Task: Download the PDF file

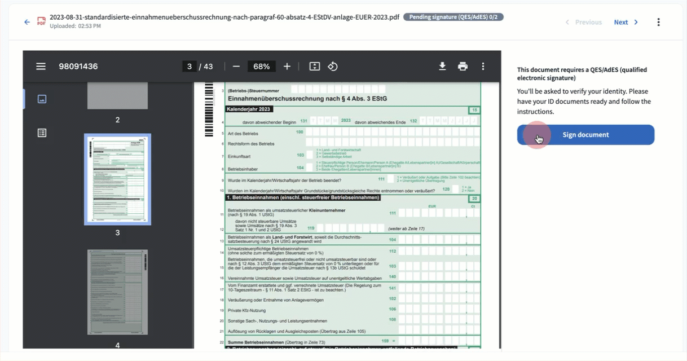Action: (442, 66)
